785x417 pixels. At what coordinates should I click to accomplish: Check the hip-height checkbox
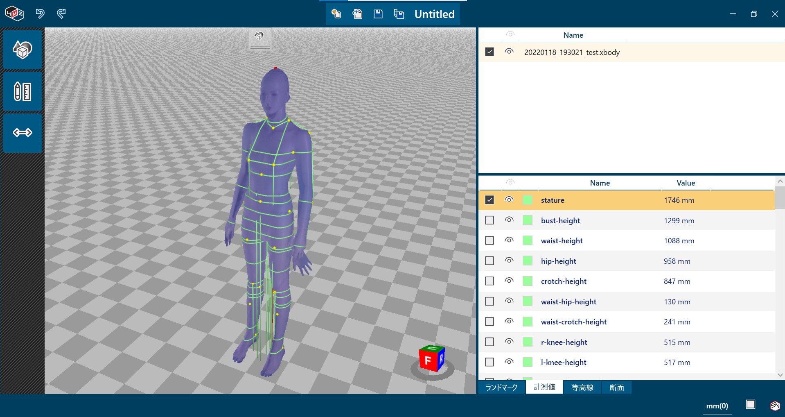(489, 261)
